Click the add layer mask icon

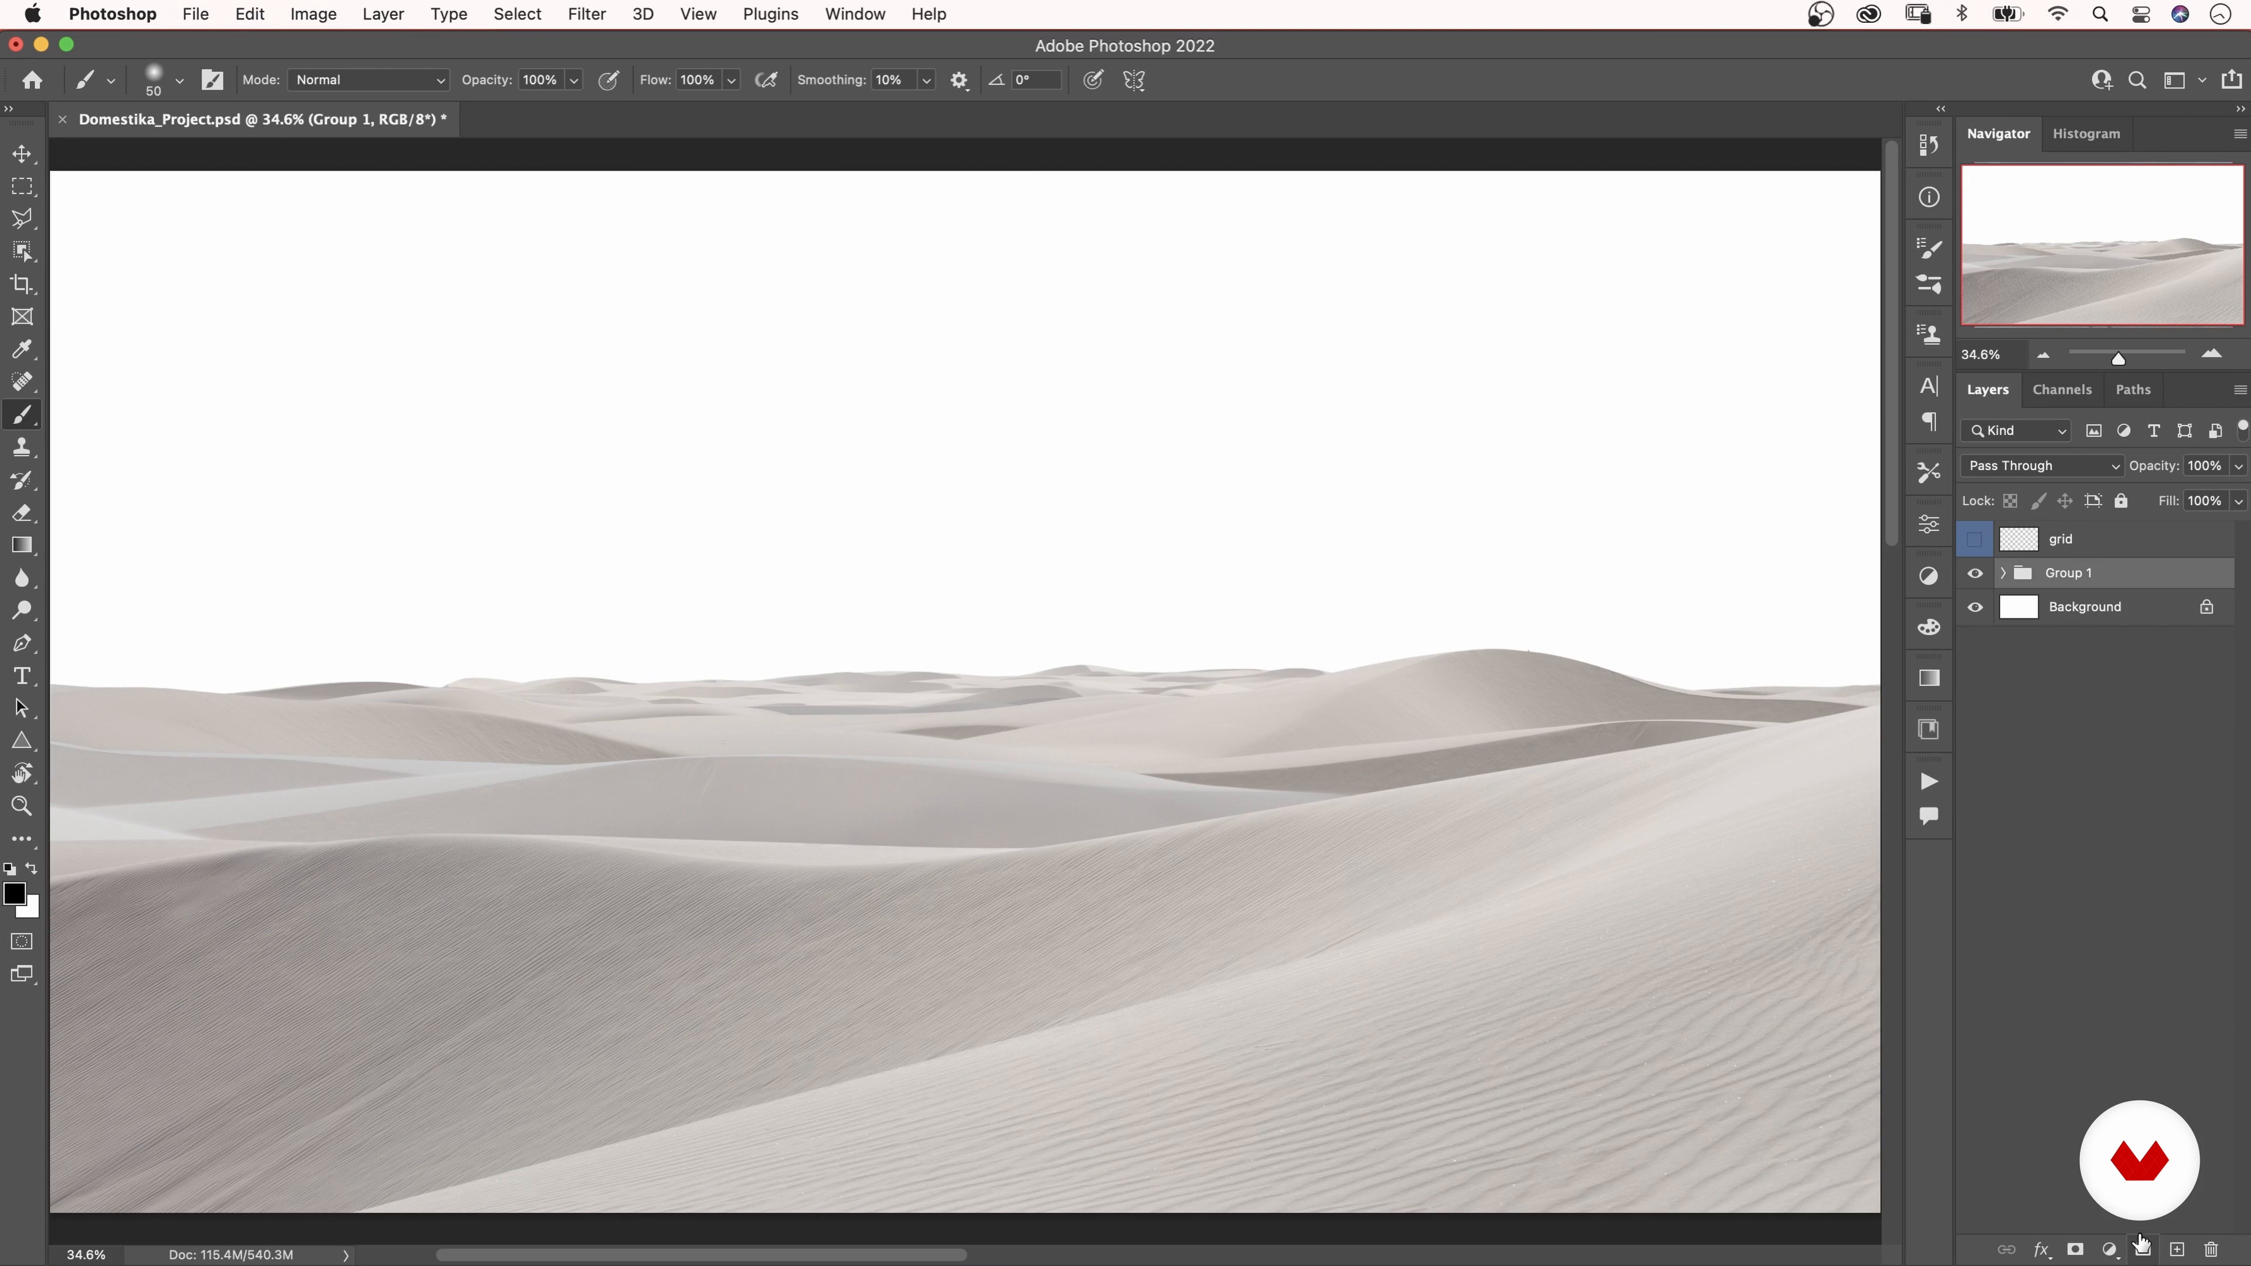(x=2075, y=1250)
